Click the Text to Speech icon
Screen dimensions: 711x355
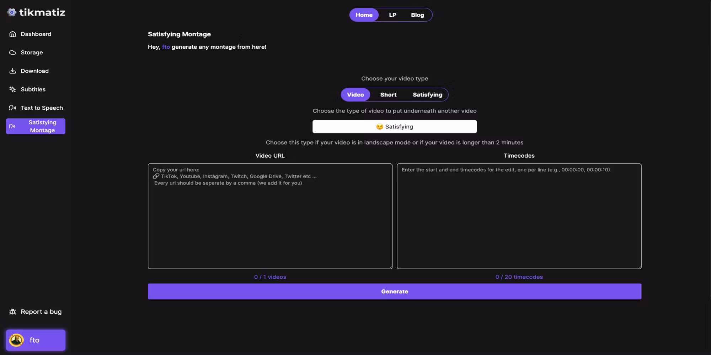13,108
